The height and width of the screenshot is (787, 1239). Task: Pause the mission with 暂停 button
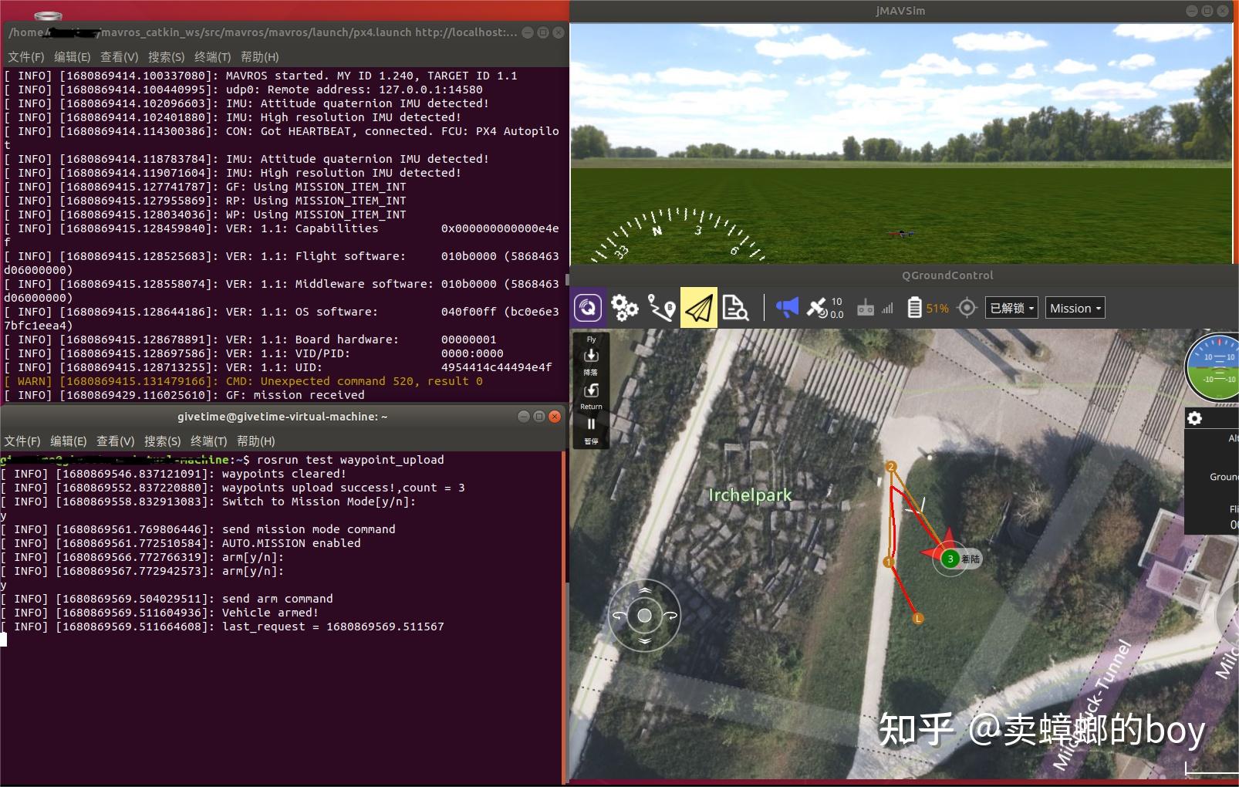[591, 428]
